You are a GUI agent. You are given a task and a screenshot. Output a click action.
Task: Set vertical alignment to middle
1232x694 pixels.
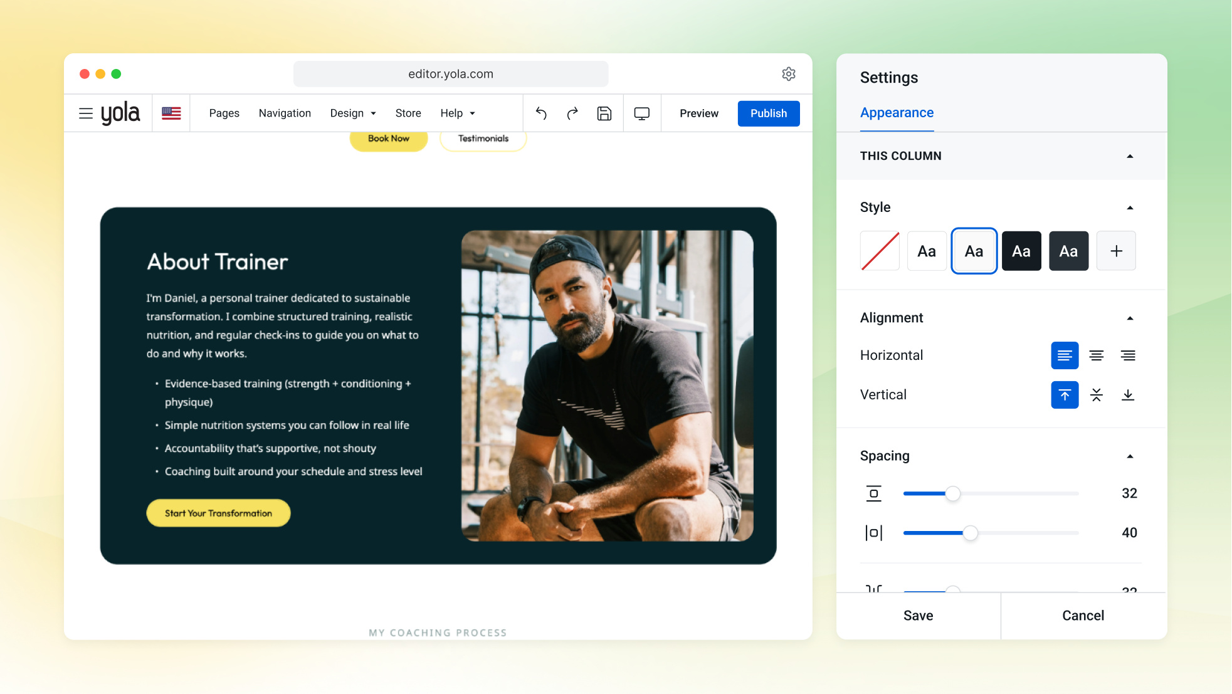1097,395
